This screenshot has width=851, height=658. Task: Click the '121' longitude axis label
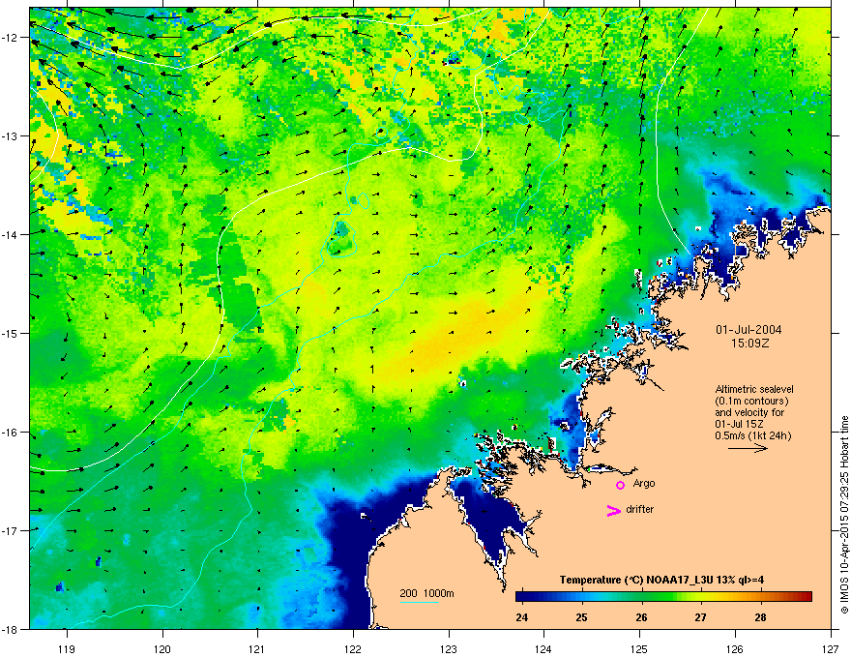pyautogui.click(x=257, y=648)
